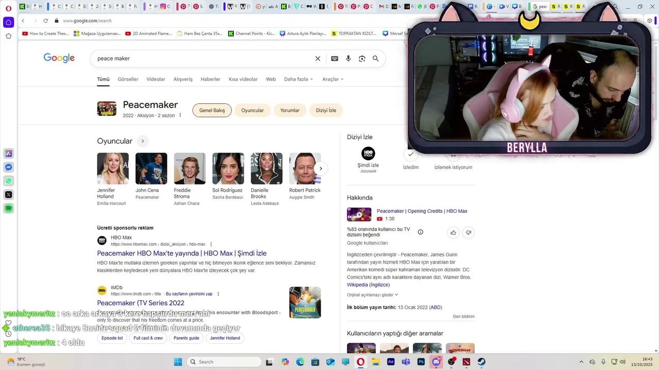Watch now on HBO Max (Şimdi izle)
This screenshot has height=370, width=659.
(368, 160)
